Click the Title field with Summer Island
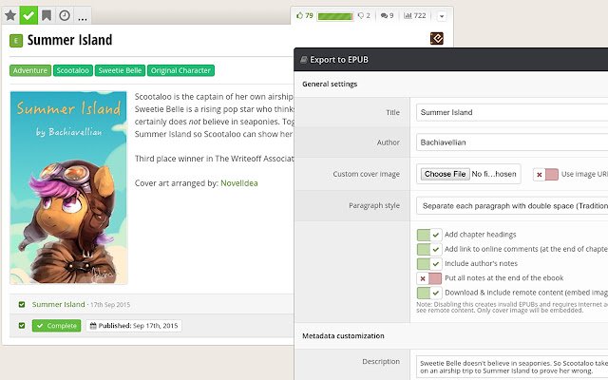This screenshot has width=608, height=380. tap(512, 112)
